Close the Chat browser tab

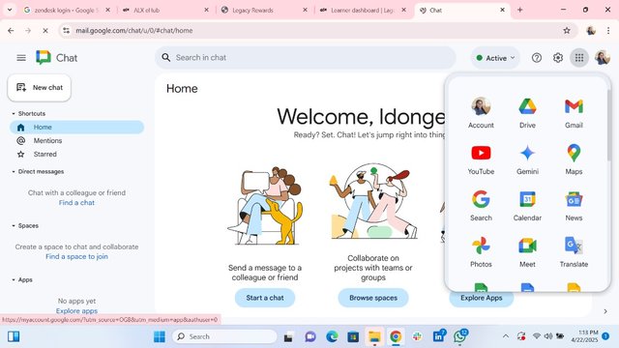pyautogui.click(x=502, y=10)
